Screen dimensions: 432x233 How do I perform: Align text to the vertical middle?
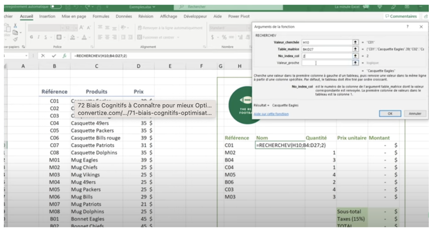click(108, 28)
